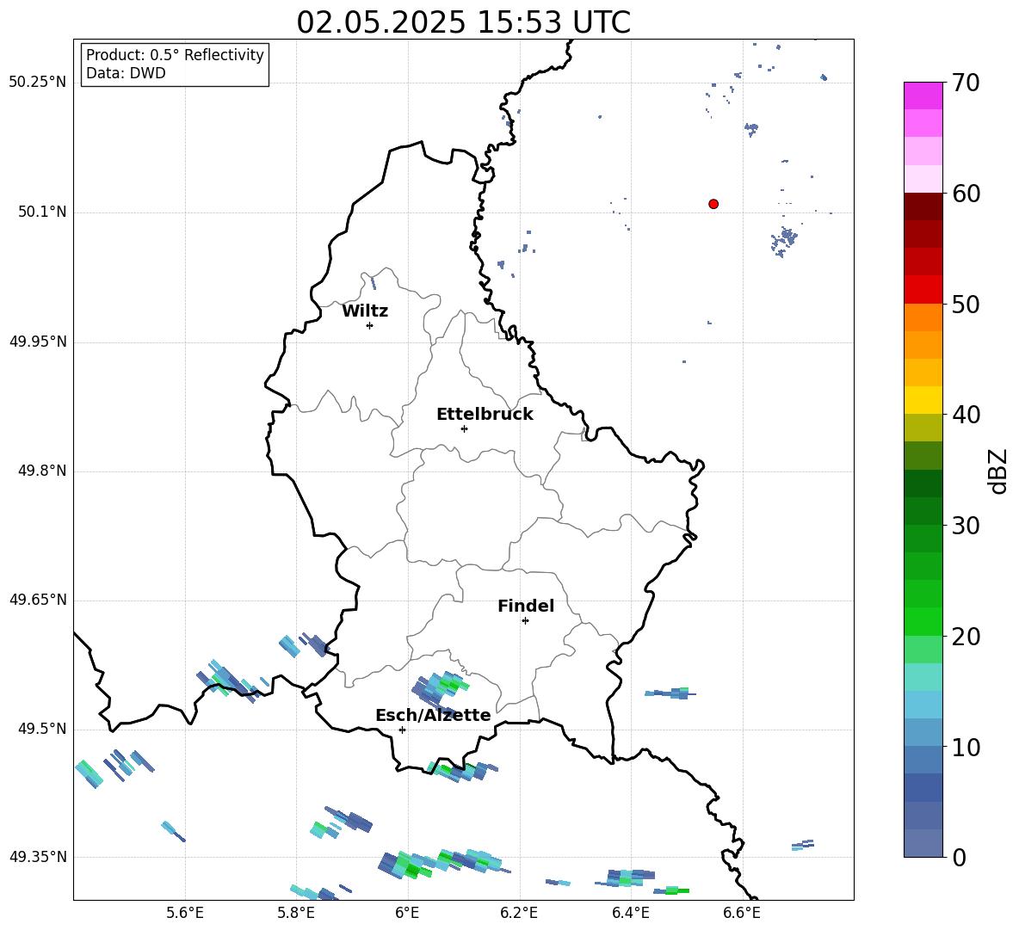Click the 50.25°N latitude label
1019x930 pixels.
pos(38,83)
